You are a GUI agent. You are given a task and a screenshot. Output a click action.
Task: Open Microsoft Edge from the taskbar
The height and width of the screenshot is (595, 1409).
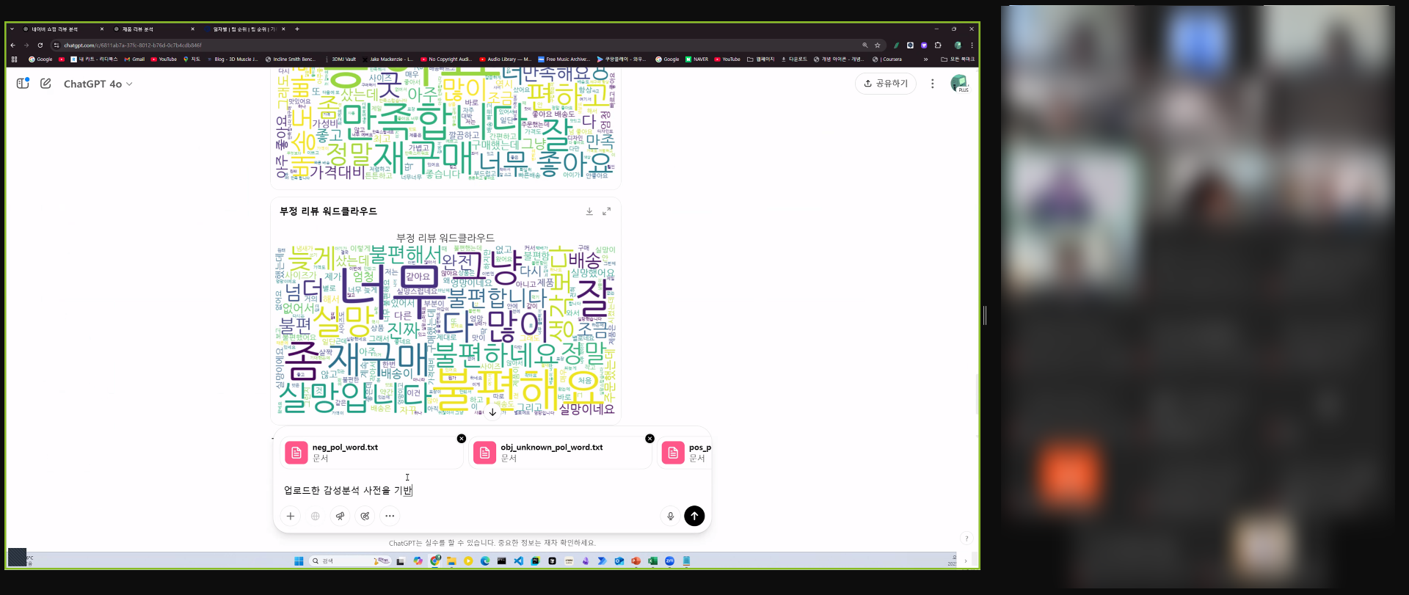[485, 561]
